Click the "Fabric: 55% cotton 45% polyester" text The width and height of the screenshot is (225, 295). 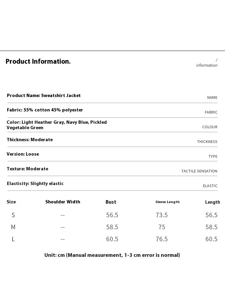(x=45, y=110)
